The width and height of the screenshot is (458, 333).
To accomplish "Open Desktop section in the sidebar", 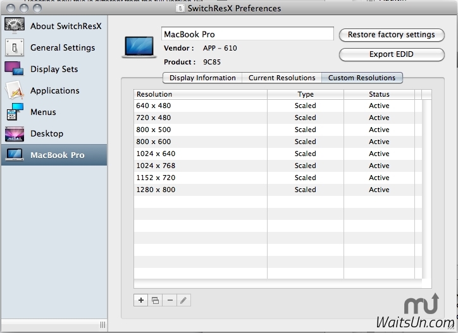I will (54, 133).
